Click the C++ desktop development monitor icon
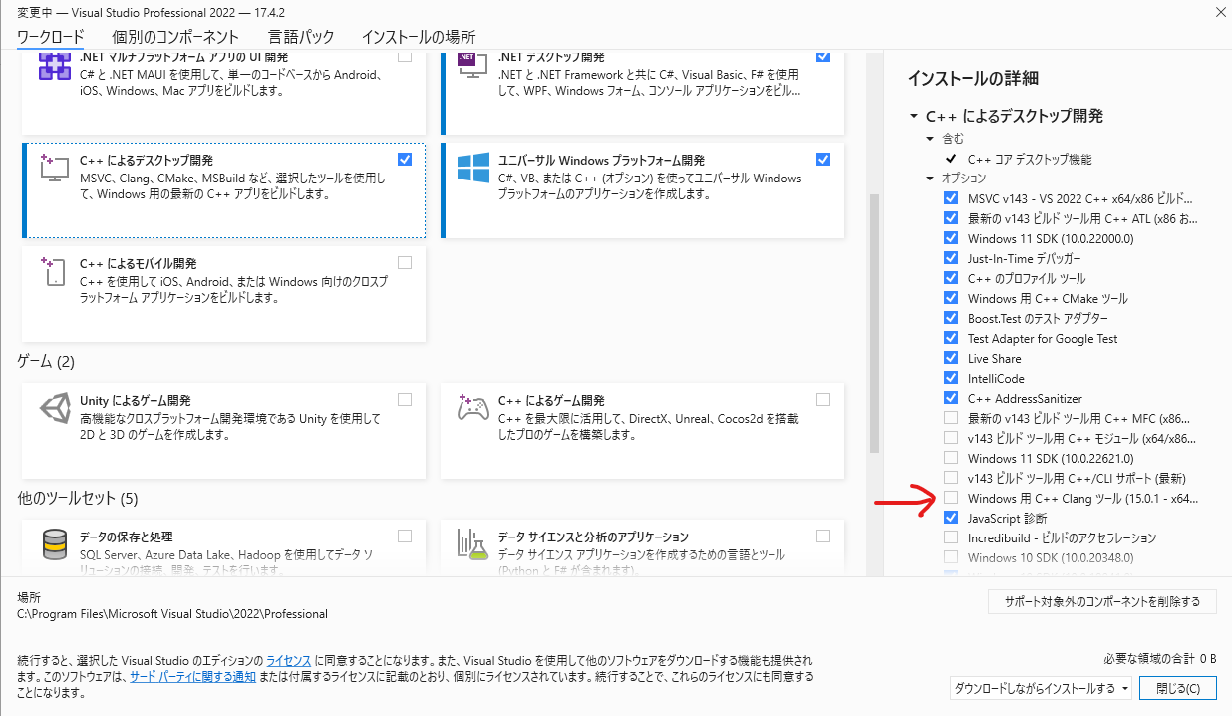The image size is (1232, 716). coord(54,169)
